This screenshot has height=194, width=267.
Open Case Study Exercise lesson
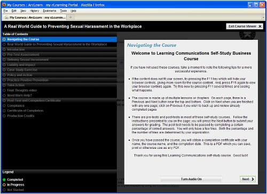59,70
